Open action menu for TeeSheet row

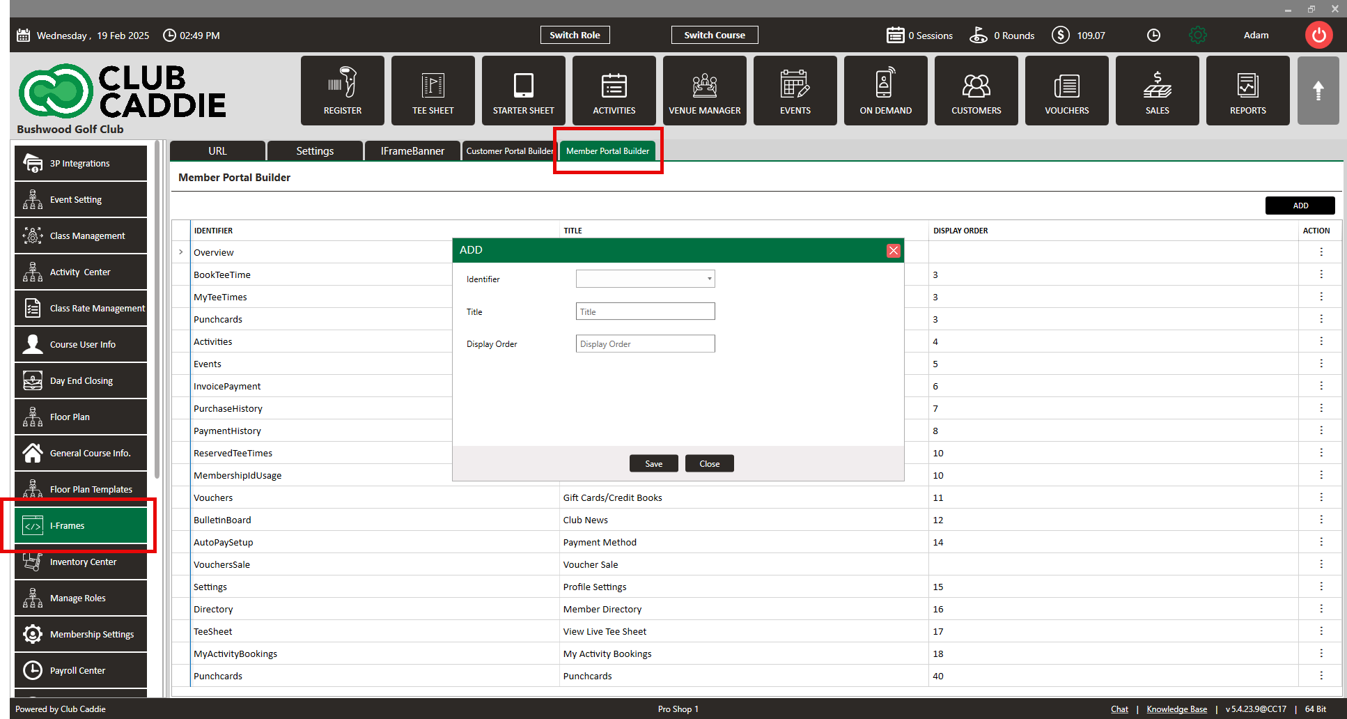click(1321, 631)
